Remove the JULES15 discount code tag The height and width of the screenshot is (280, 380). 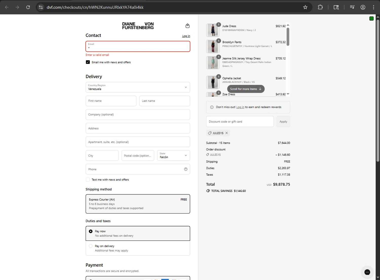click(x=227, y=133)
